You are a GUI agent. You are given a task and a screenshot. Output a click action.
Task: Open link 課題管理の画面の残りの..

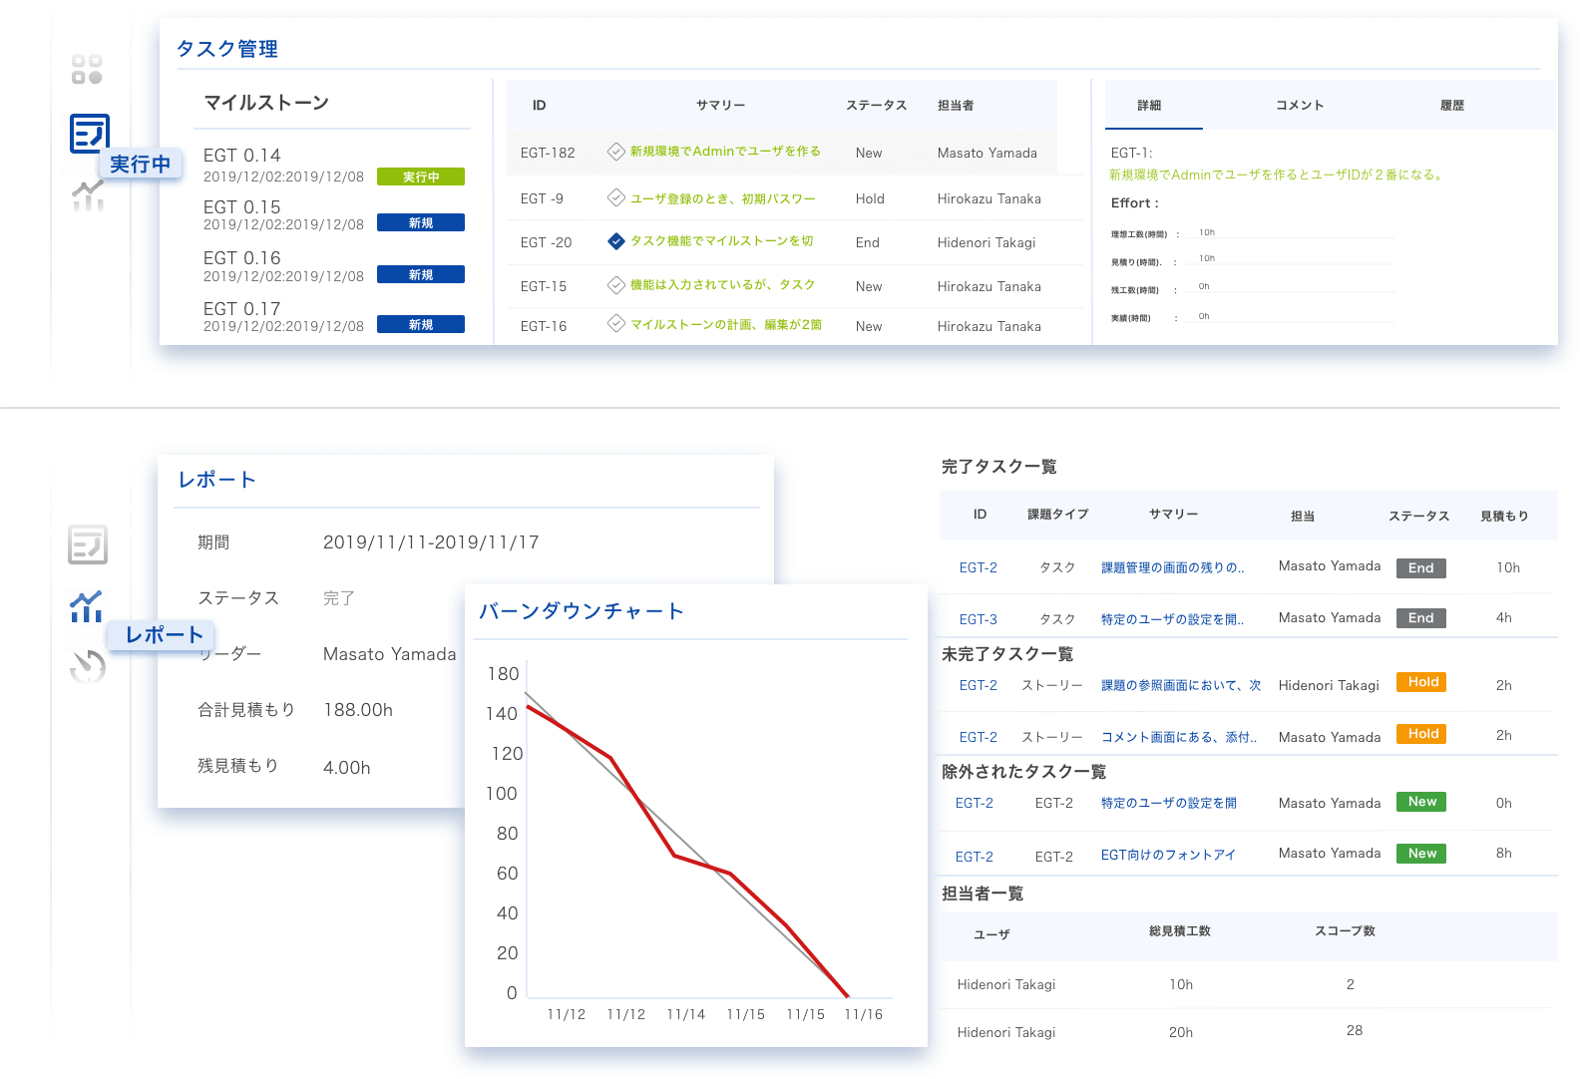(1172, 567)
